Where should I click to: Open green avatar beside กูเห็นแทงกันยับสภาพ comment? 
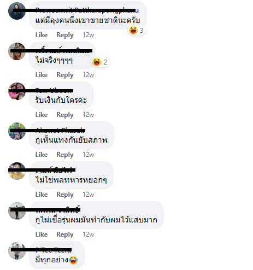click(x=17, y=131)
